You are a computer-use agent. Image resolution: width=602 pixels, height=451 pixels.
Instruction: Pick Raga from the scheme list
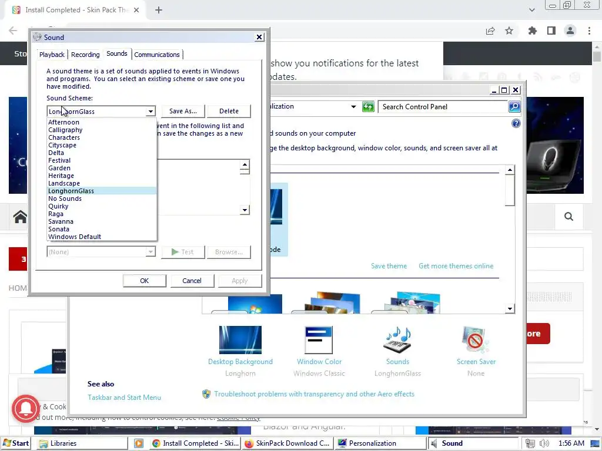(x=102, y=214)
